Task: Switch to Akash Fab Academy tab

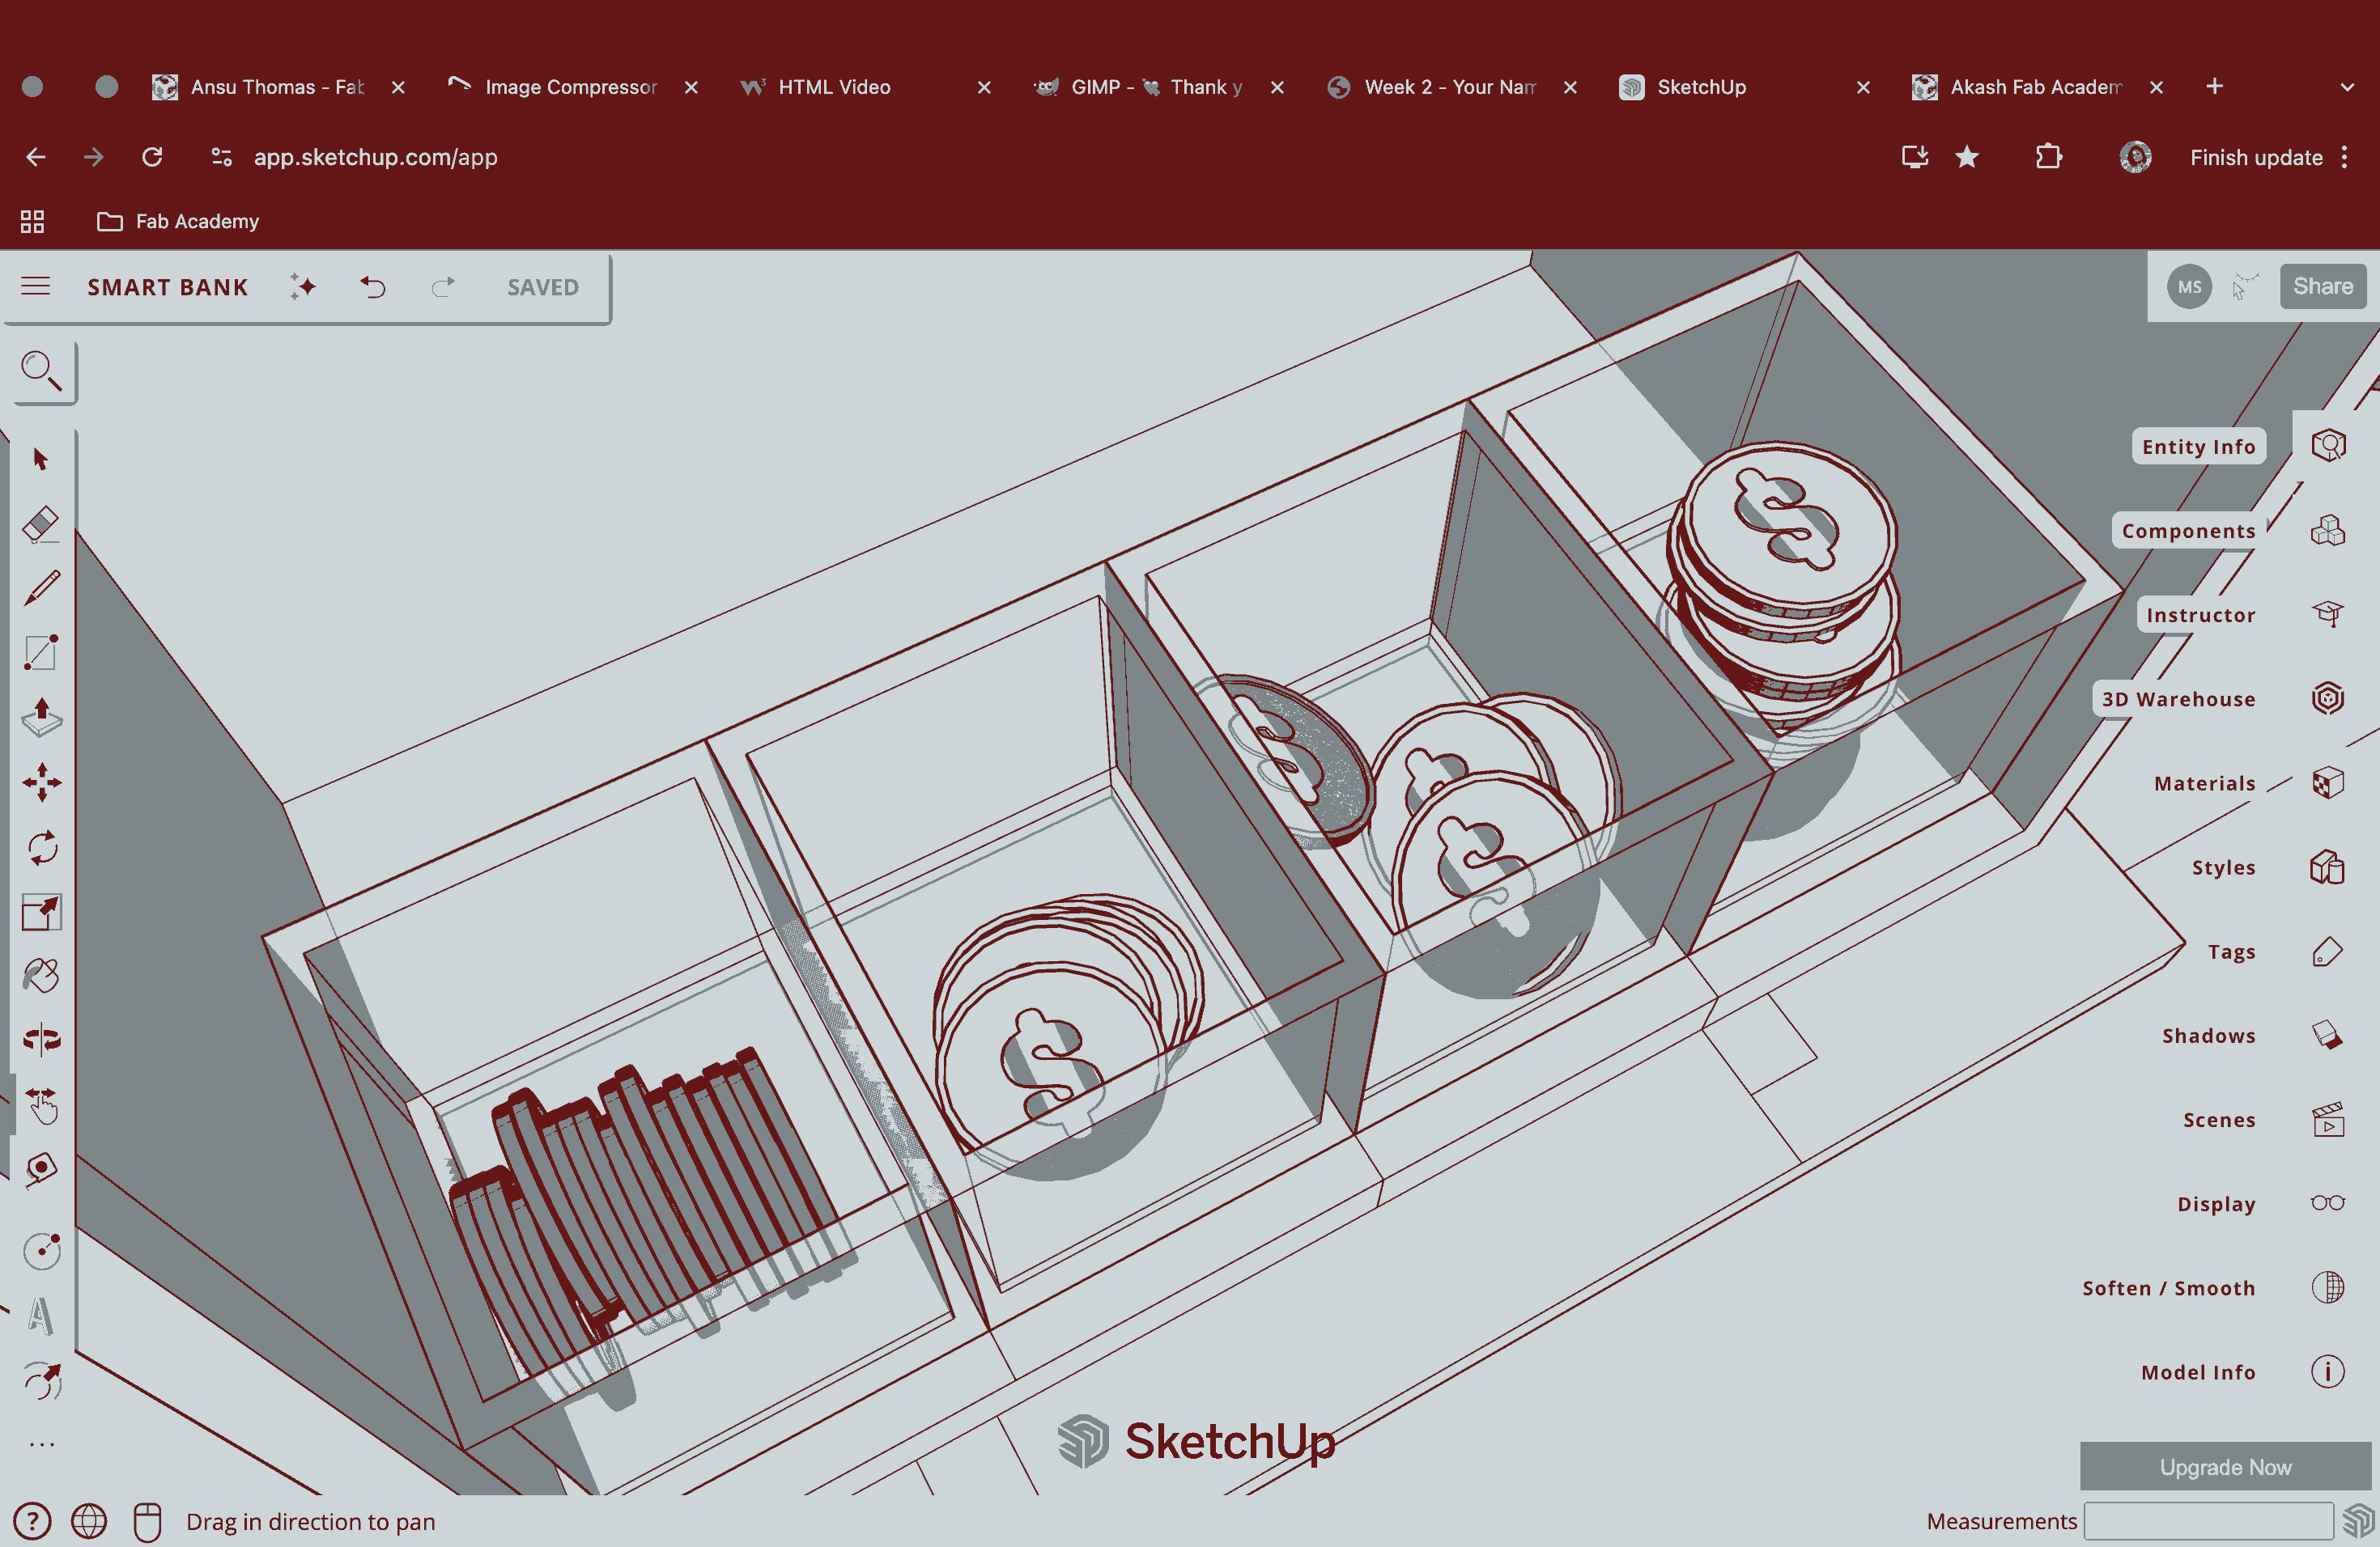Action: (x=2035, y=87)
